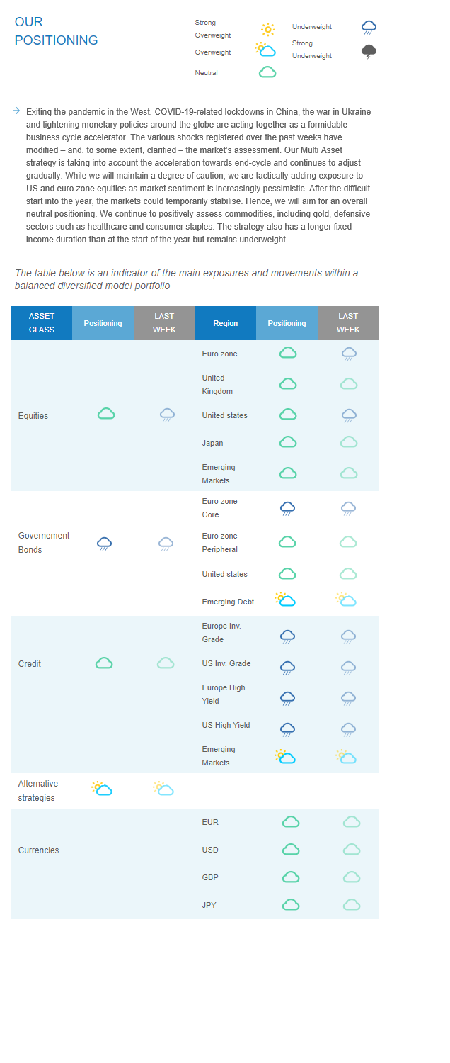450x1063 pixels.
Task: Click the Credit row label
Action: coord(30,664)
